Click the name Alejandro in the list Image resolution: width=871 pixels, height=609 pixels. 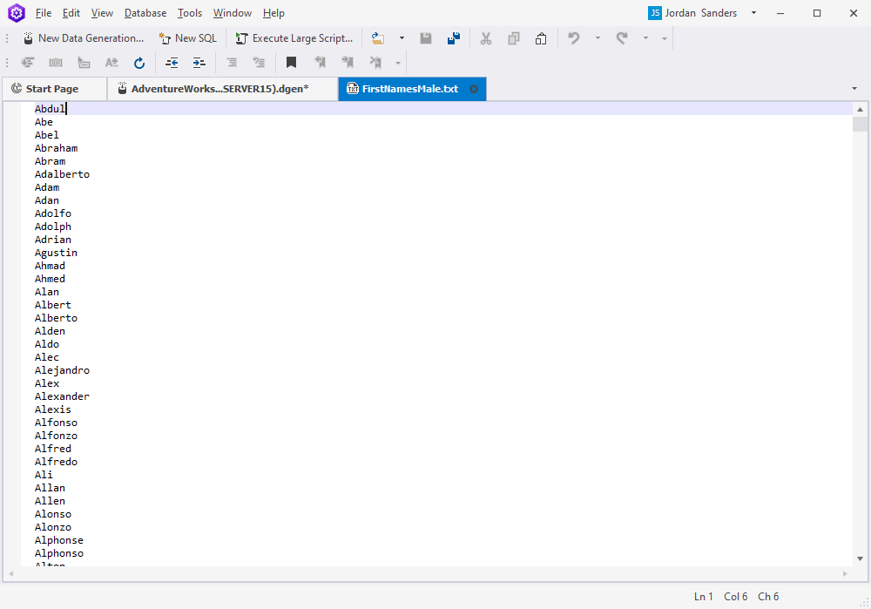point(62,370)
